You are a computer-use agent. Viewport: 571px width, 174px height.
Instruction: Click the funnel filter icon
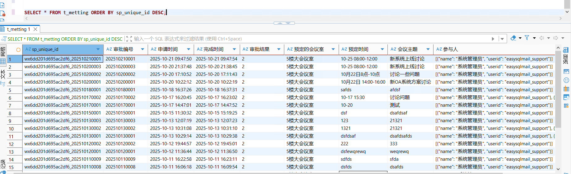pyautogui.click(x=527, y=38)
